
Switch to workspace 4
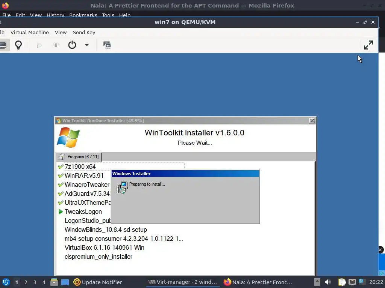point(44,282)
